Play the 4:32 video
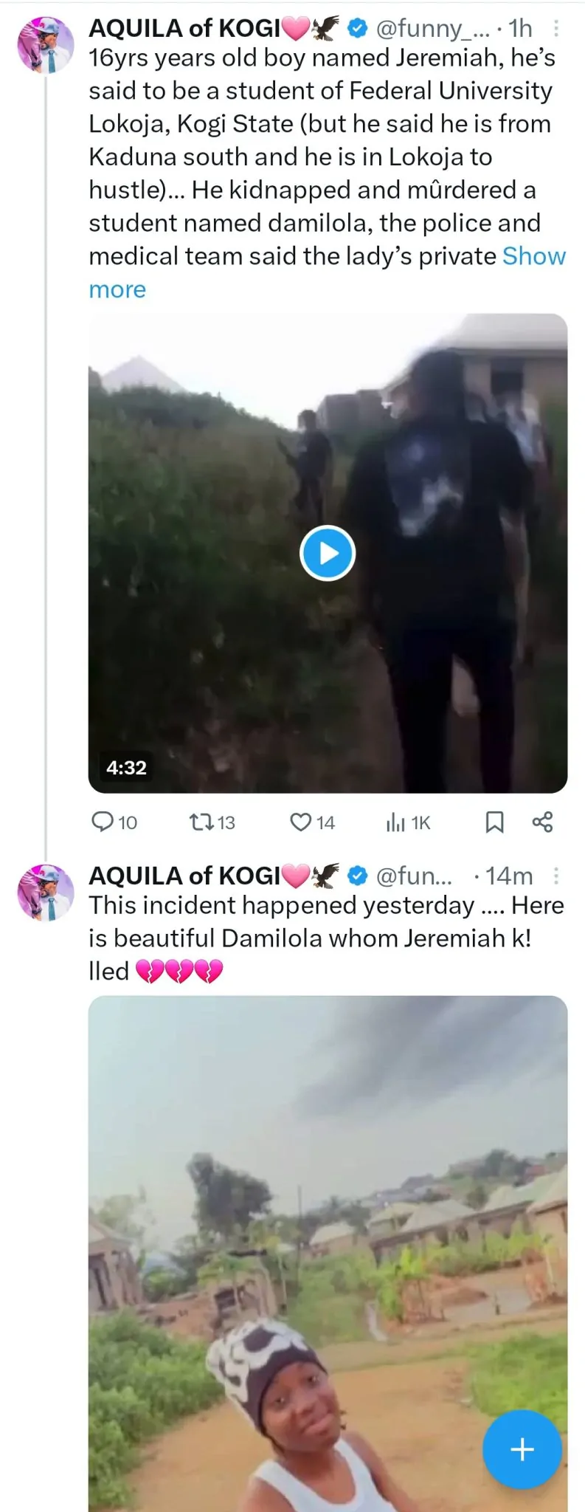This screenshot has height=1512, width=585. 328,553
